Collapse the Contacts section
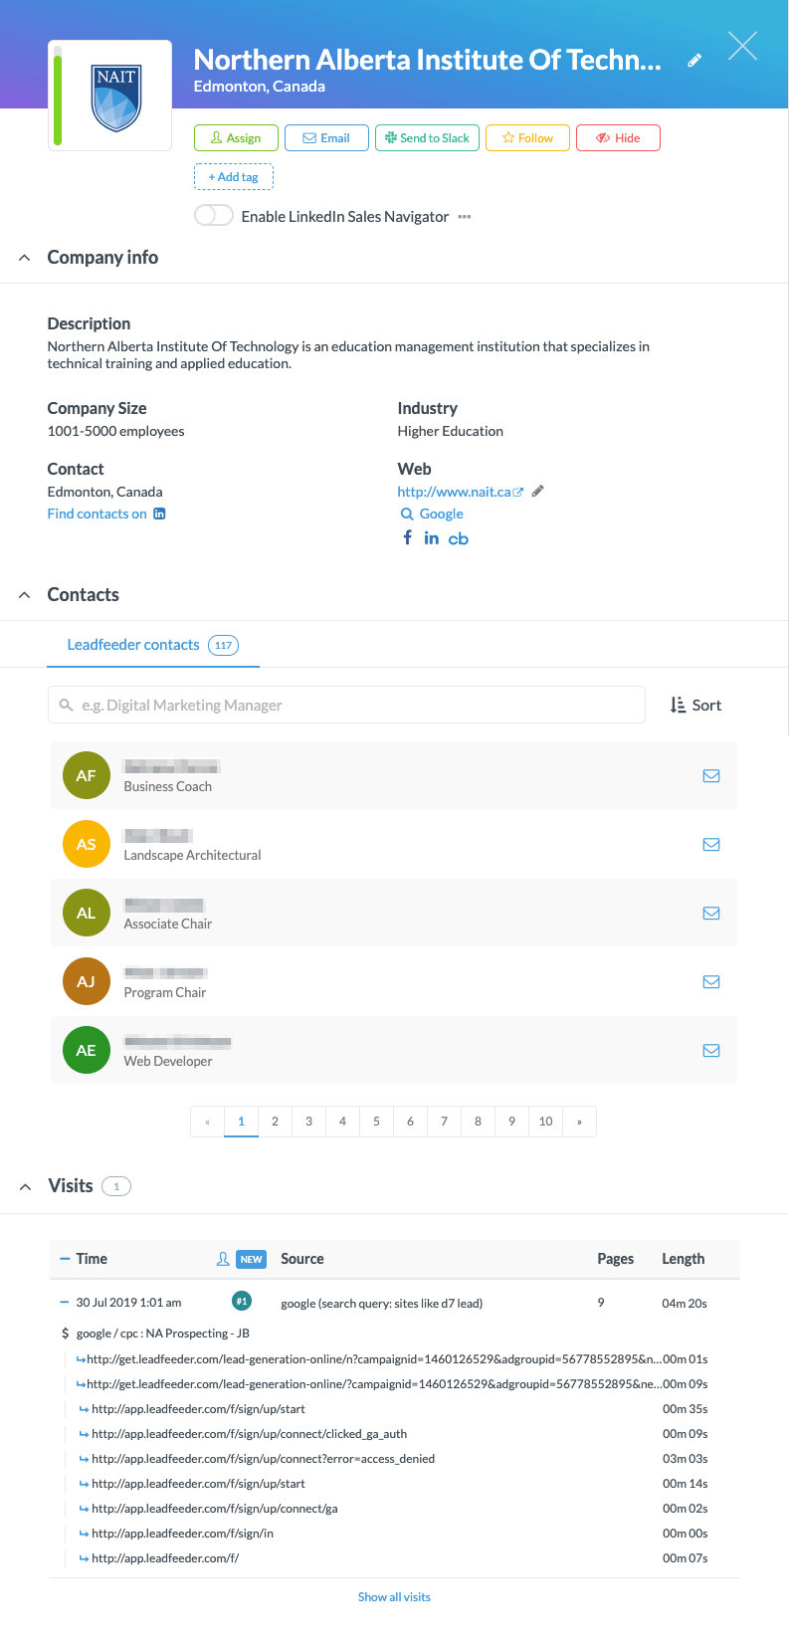 tap(25, 595)
